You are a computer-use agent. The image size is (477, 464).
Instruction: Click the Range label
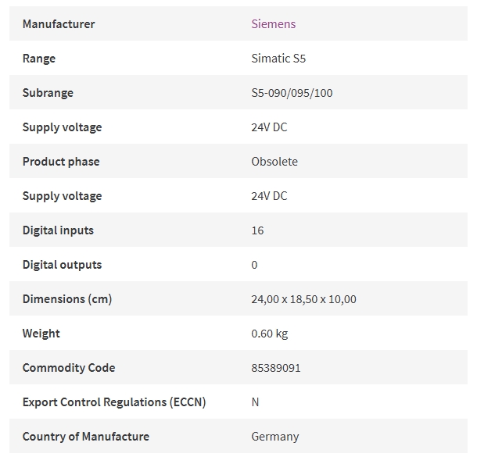[39, 59]
